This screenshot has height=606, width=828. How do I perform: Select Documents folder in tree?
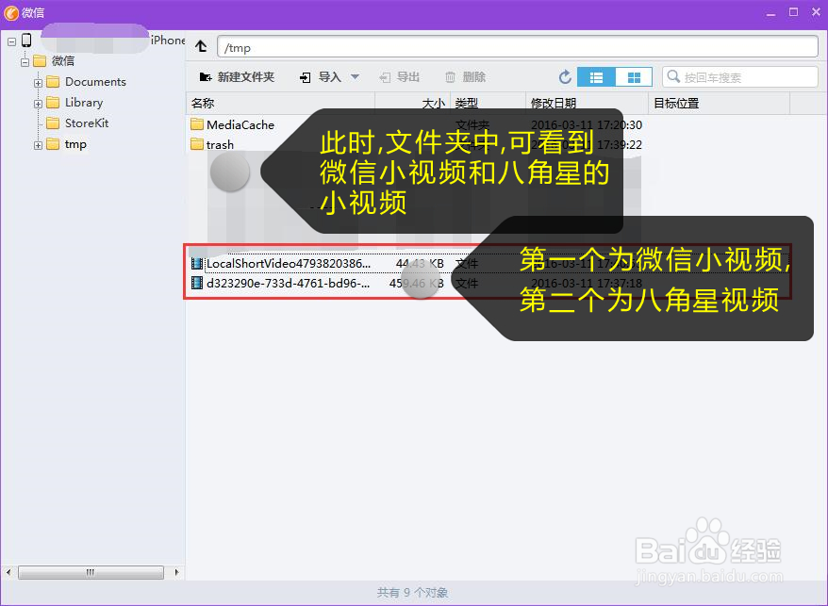click(x=95, y=82)
